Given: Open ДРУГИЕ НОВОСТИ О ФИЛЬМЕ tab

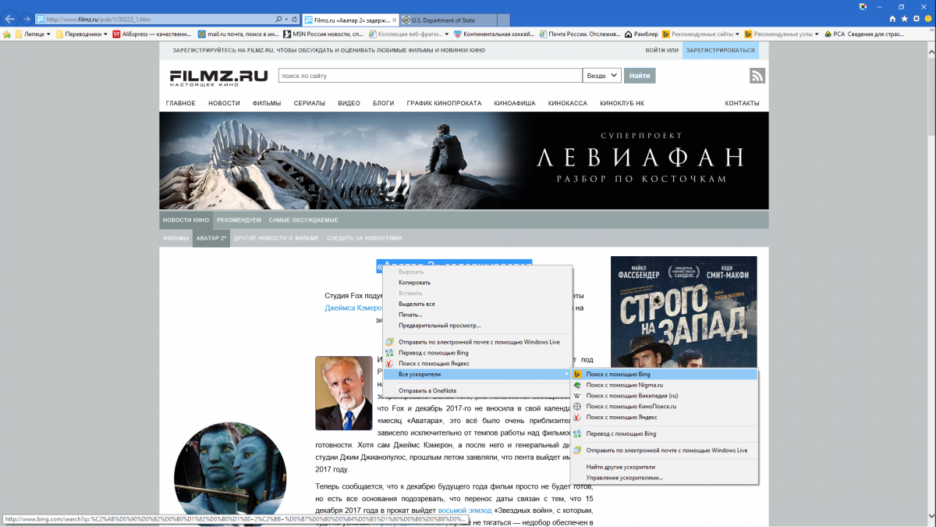Looking at the screenshot, I should point(276,238).
